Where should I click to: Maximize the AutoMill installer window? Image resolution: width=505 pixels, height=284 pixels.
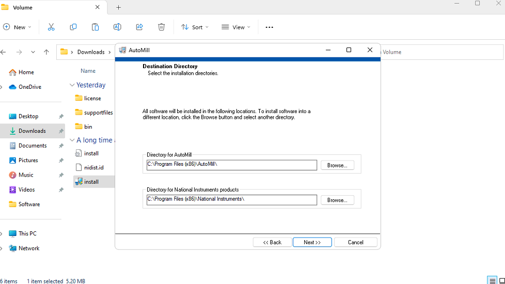(x=349, y=50)
